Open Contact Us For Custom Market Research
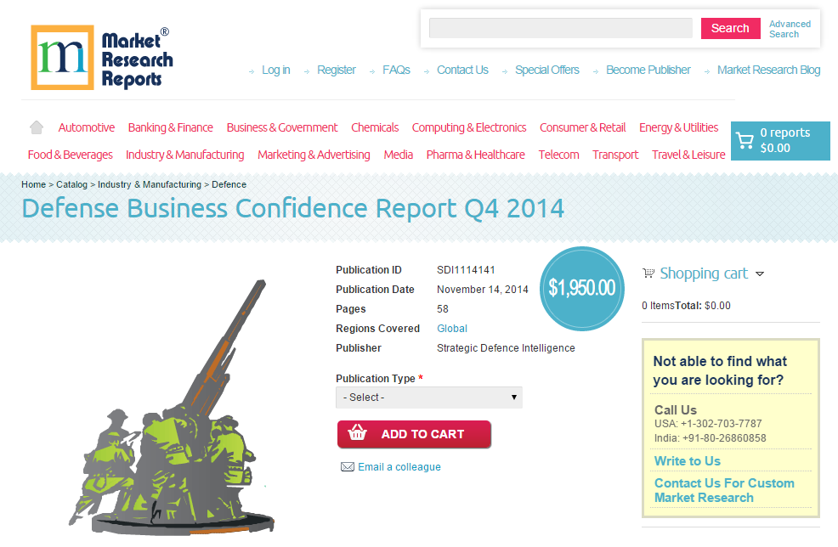 (x=724, y=490)
